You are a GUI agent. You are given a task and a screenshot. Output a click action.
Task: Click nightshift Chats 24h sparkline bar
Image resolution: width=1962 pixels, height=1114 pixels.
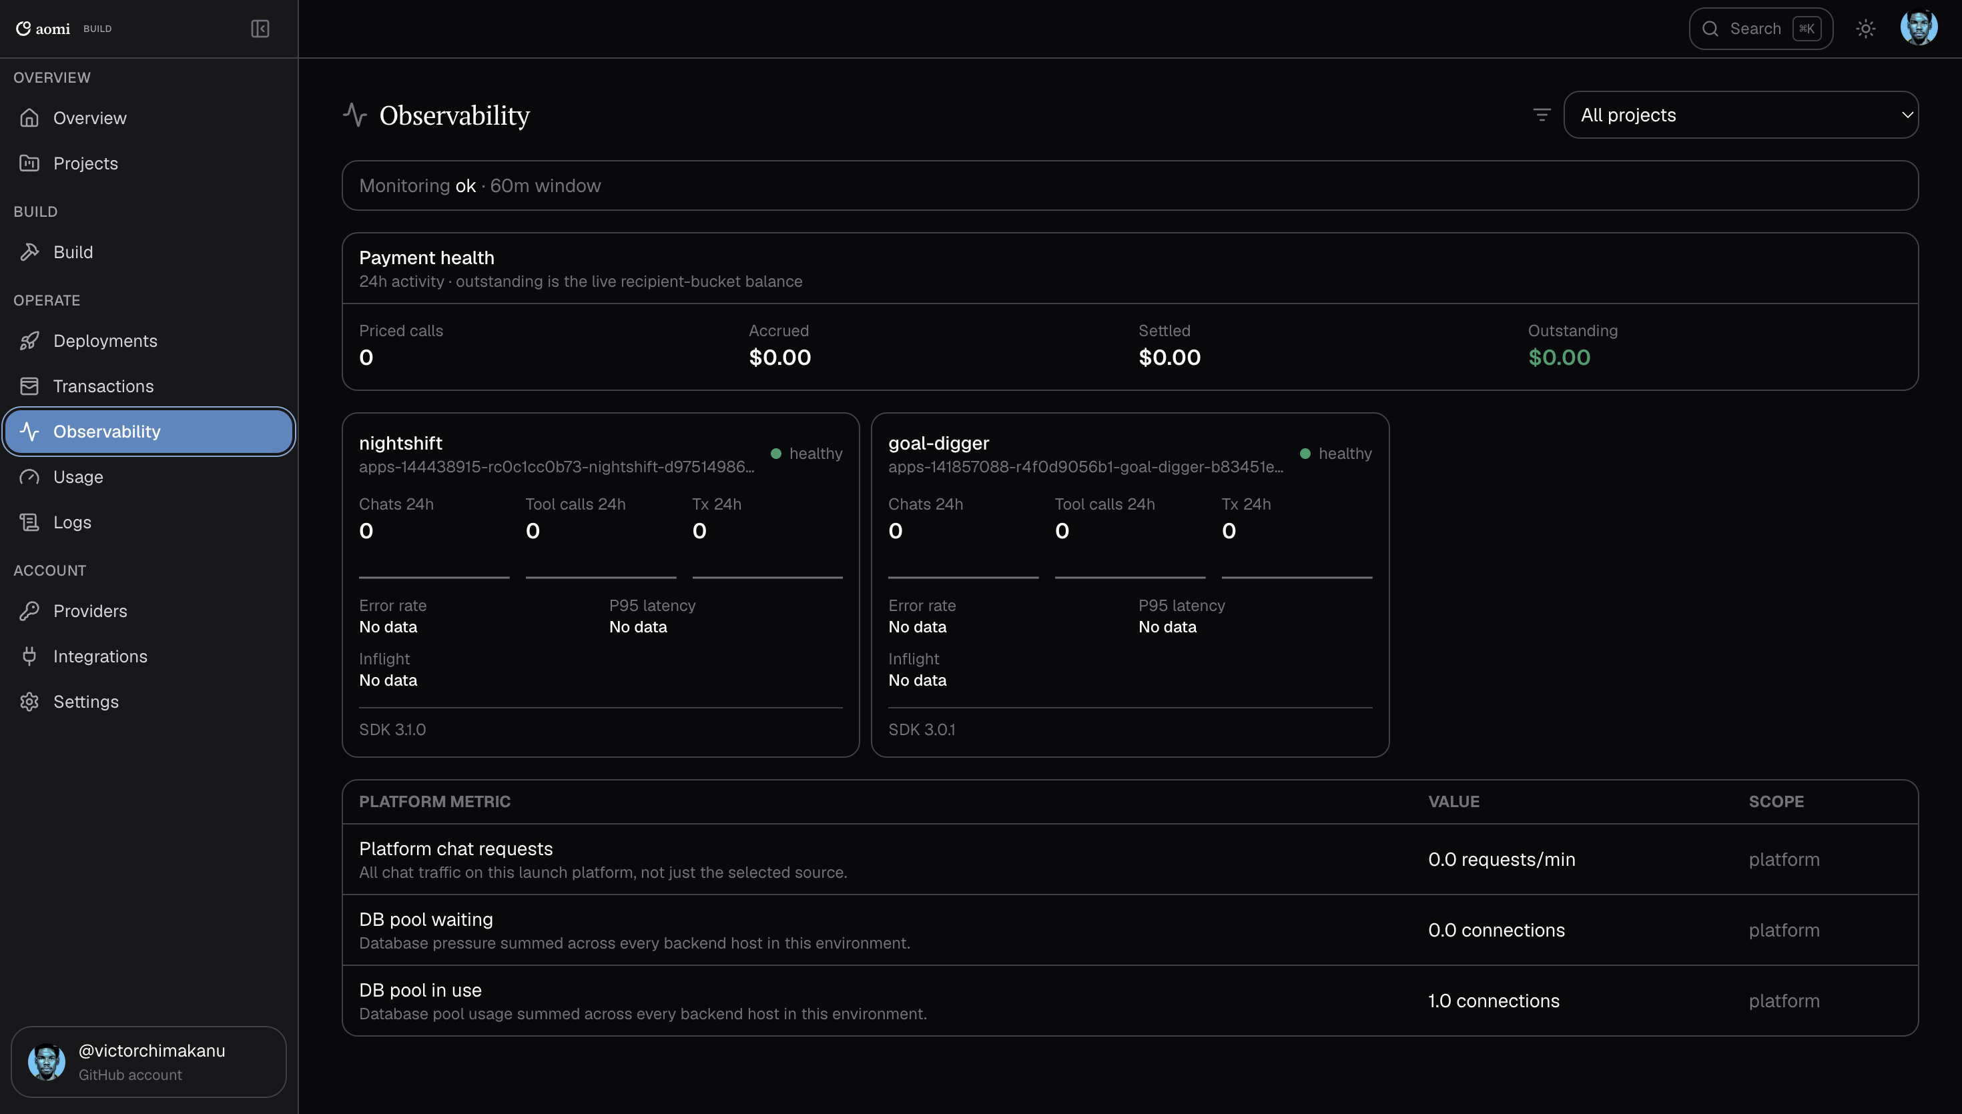tap(434, 577)
